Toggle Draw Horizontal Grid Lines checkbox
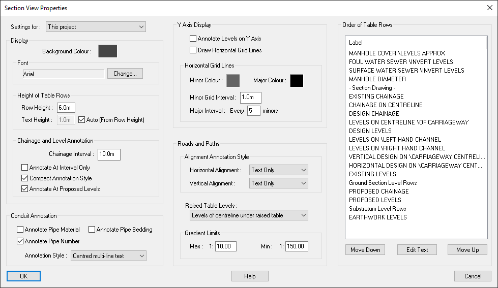498x288 pixels. [193, 50]
